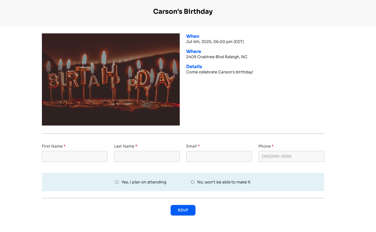The image size is (376, 232).
Task: Click the Last Name input field
Action: click(147, 156)
